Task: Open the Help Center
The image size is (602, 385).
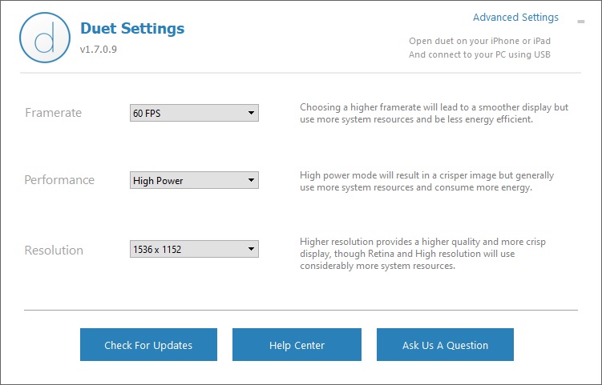Action: (x=297, y=345)
